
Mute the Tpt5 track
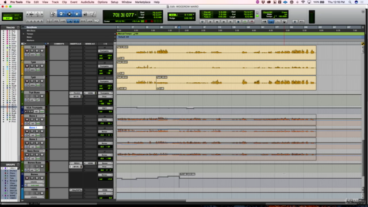42,81
